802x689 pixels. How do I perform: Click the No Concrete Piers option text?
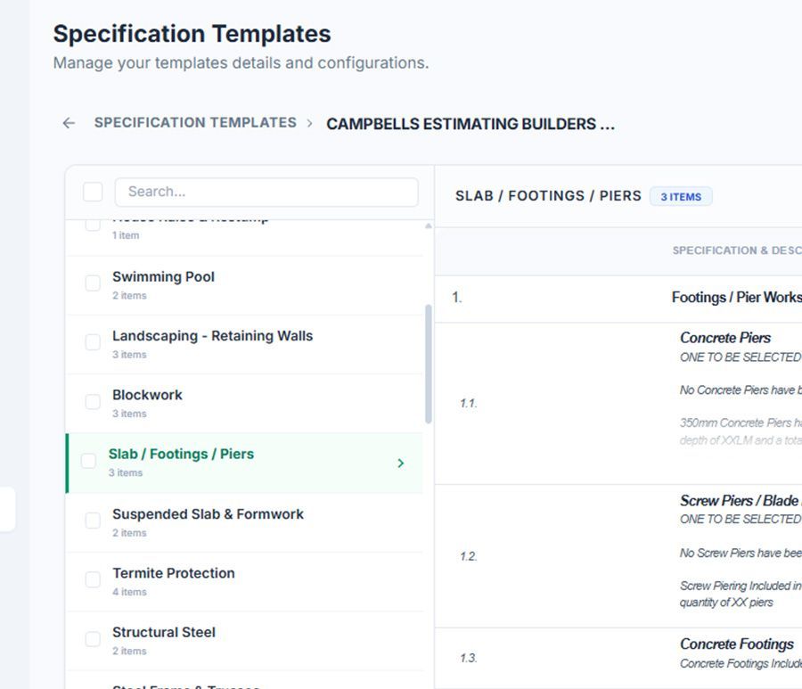click(x=741, y=390)
